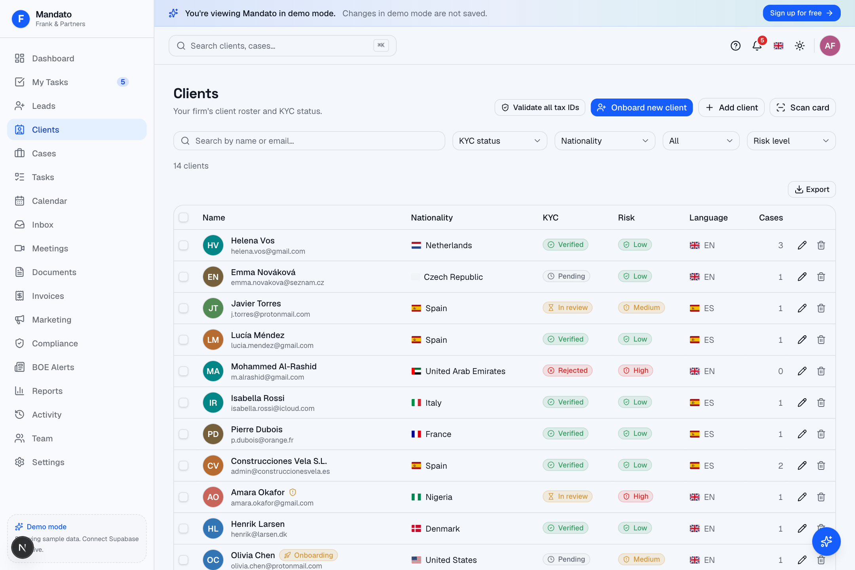Click the HV avatar of Helena Vos
The height and width of the screenshot is (570, 855).
click(213, 245)
